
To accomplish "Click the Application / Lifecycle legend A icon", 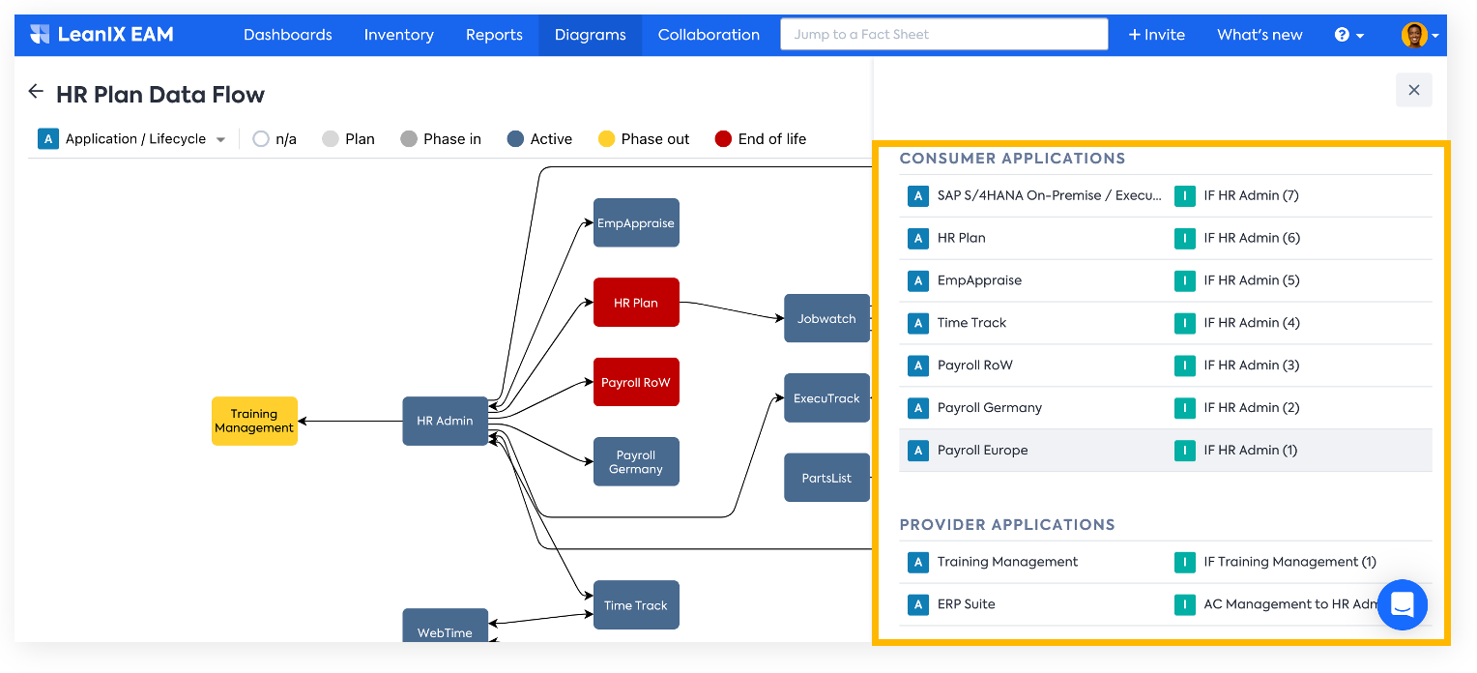I will tap(47, 139).
